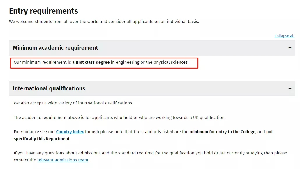Click the 'contact the' text before admissions link
Screen dimensions: 300x169
pos(25,160)
